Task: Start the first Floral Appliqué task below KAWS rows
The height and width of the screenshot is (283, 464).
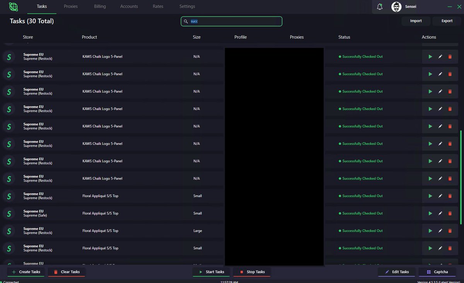Action: pos(430,196)
